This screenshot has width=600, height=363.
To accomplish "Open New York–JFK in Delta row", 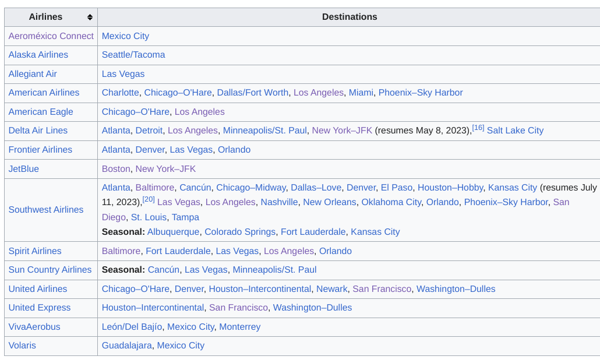I will (342, 131).
